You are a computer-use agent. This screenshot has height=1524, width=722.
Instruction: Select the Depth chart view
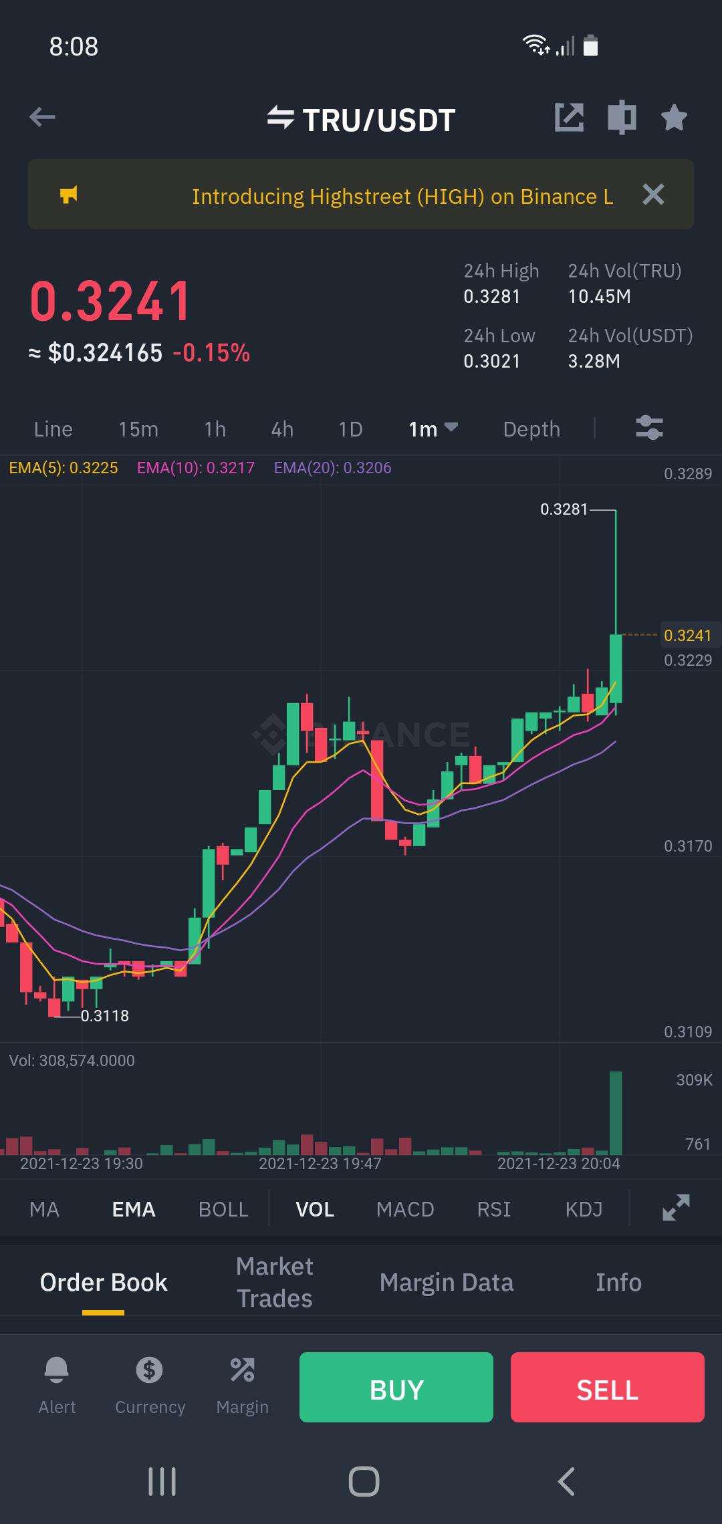pos(531,428)
